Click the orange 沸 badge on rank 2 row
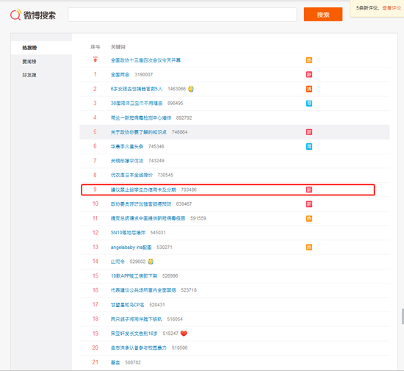Screen dimensions: 404x371 309,89
